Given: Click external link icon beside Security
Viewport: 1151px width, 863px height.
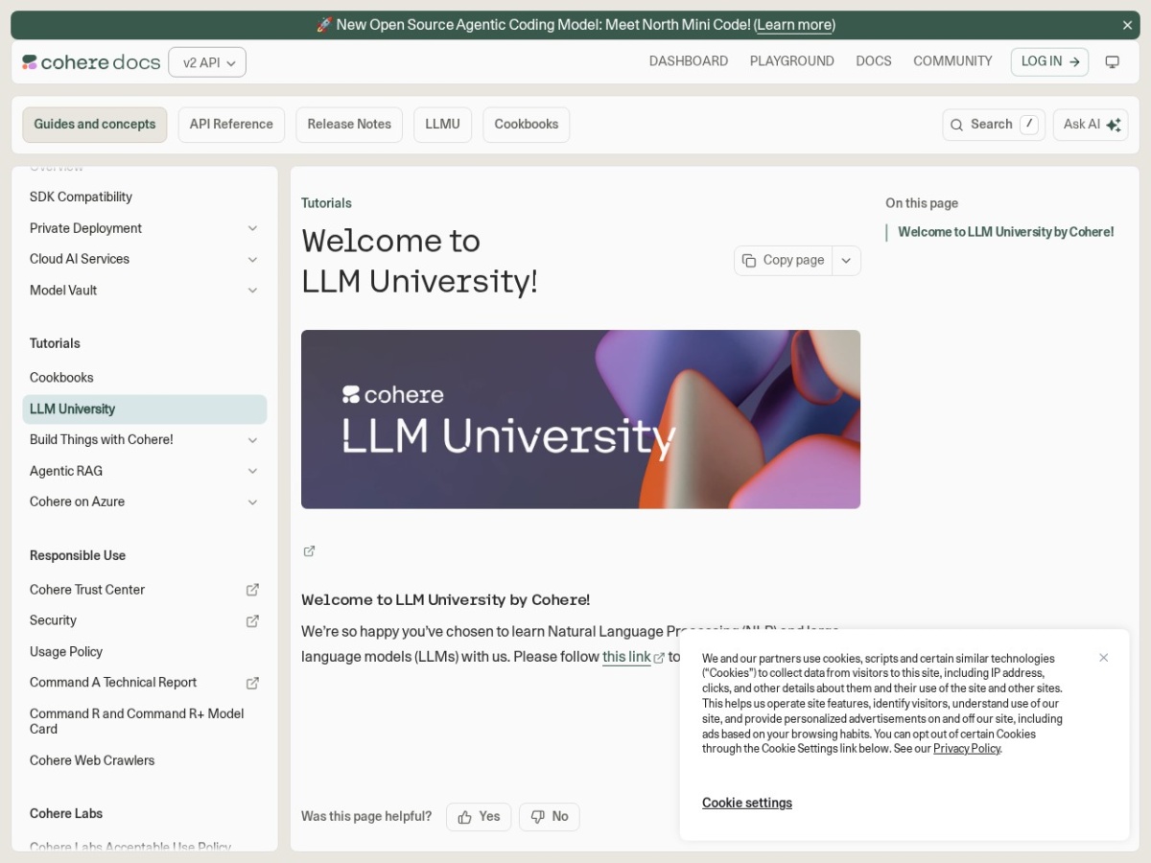Looking at the screenshot, I should [x=252, y=620].
